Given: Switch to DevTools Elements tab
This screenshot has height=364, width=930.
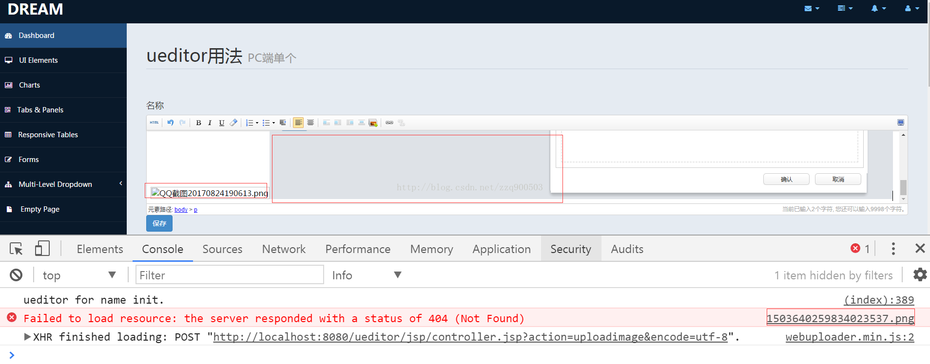Looking at the screenshot, I should pos(100,249).
